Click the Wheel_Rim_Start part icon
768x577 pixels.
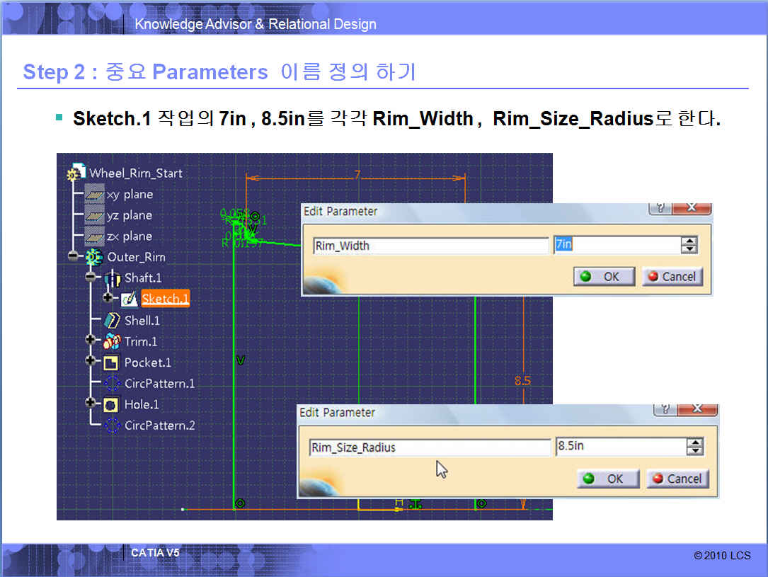[75, 173]
